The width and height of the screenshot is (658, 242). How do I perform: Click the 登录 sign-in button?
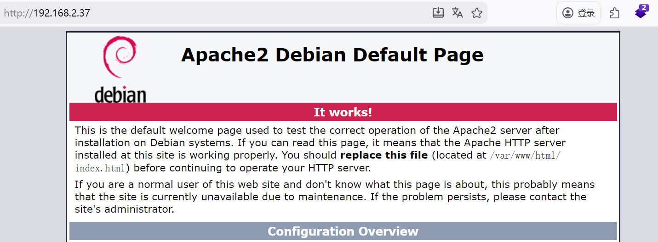tap(578, 13)
